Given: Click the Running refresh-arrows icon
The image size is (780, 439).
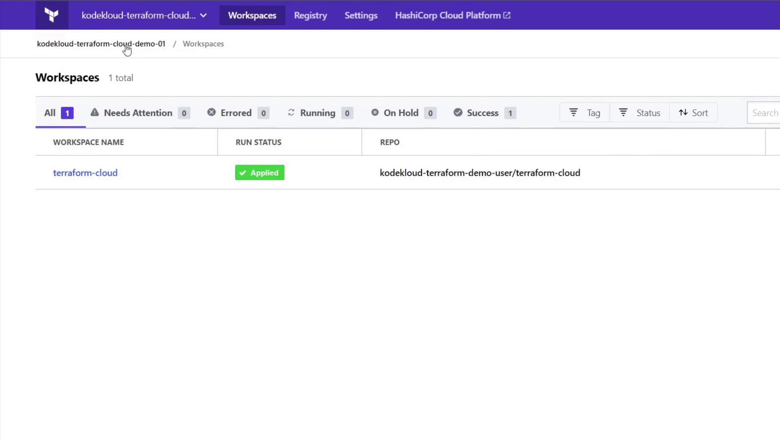Looking at the screenshot, I should [x=291, y=113].
